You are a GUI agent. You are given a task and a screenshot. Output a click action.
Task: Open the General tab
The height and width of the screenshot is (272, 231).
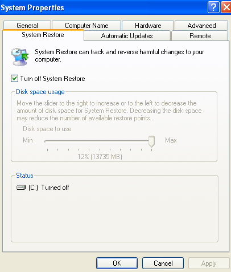pyautogui.click(x=27, y=26)
